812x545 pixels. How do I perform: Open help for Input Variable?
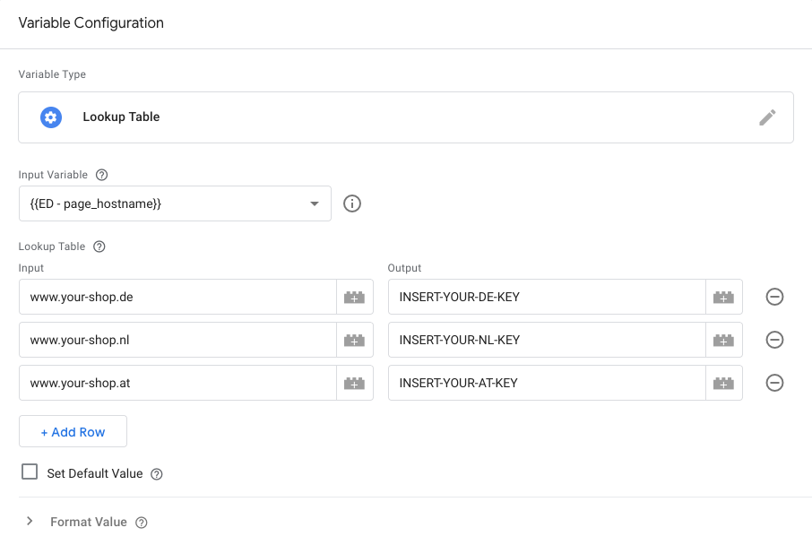(x=102, y=175)
